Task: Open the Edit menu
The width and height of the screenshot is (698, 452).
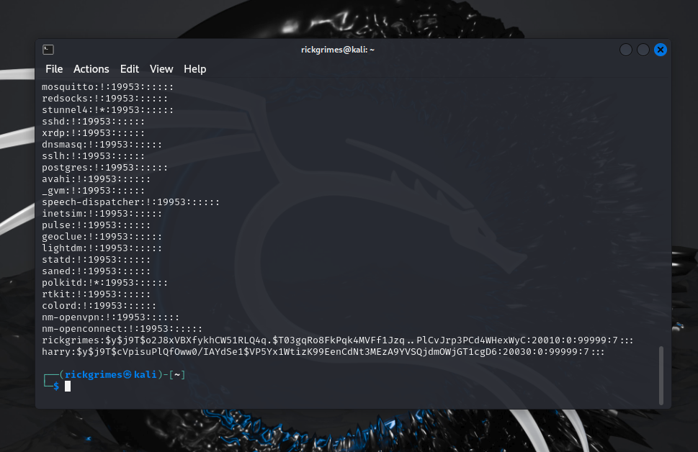Action: [x=129, y=68]
